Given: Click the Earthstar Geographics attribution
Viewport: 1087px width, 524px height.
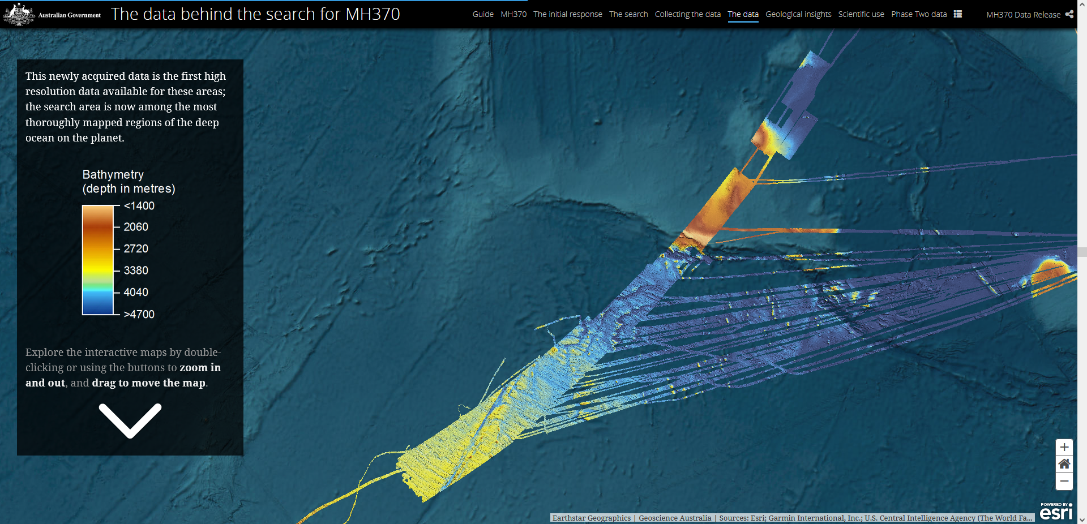Looking at the screenshot, I should point(591,518).
